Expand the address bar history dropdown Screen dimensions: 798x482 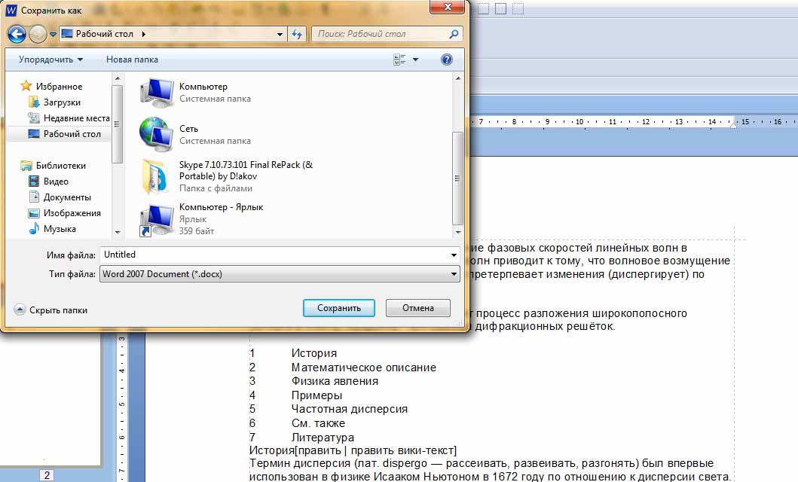[x=280, y=35]
